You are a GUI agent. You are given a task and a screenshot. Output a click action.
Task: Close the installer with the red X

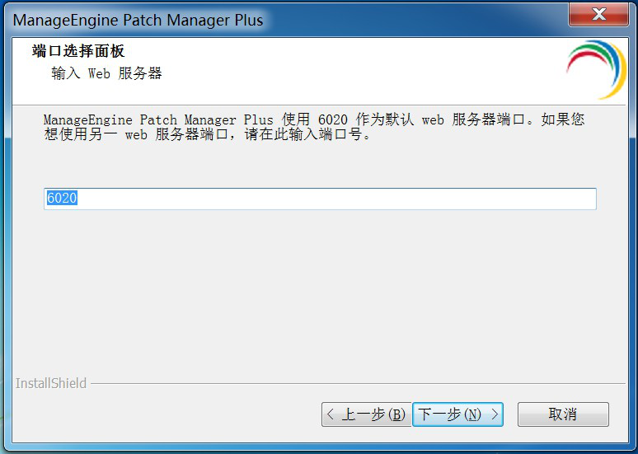coord(598,14)
